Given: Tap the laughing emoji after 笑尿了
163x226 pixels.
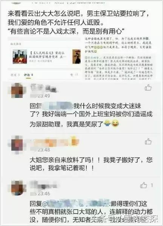Looking at the screenshot, I should click(115, 124).
